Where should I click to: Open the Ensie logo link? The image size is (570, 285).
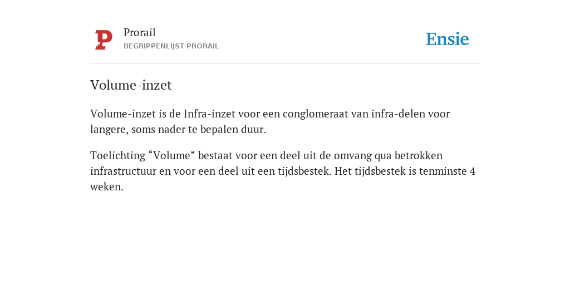tap(448, 39)
